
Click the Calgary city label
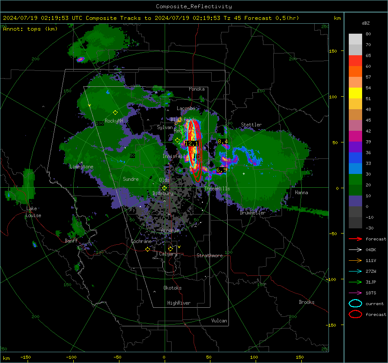point(168,254)
